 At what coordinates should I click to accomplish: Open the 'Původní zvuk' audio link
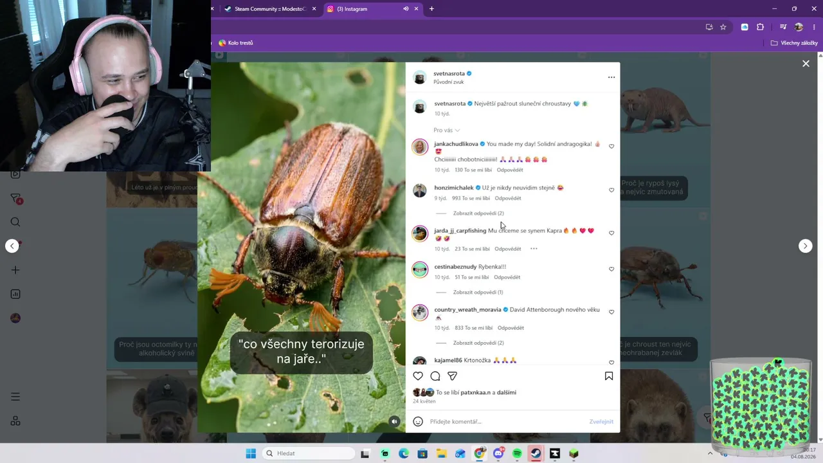tap(449, 82)
